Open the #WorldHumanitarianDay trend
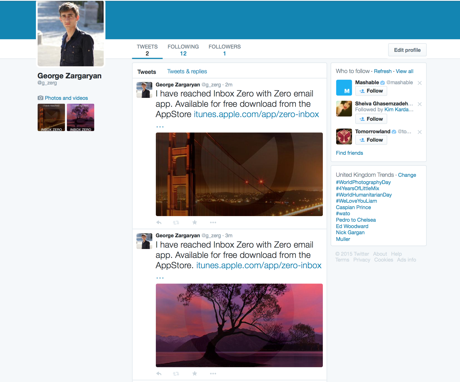Image resolution: width=460 pixels, height=382 pixels. coord(364,195)
